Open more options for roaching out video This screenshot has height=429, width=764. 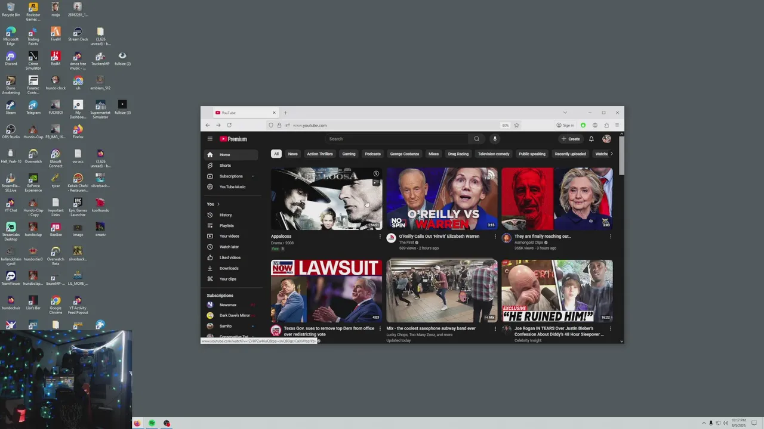610,237
